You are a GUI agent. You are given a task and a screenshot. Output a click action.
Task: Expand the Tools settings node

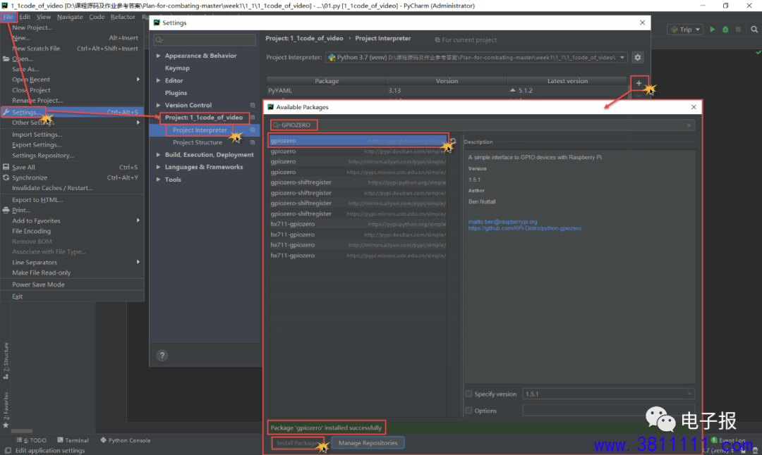coord(159,180)
